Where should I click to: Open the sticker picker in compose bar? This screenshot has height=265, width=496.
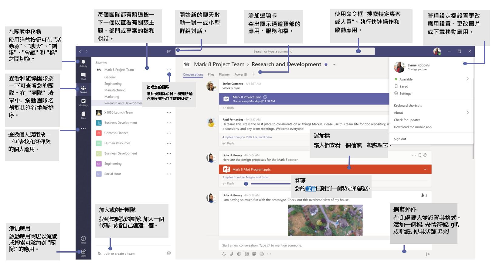(254, 254)
